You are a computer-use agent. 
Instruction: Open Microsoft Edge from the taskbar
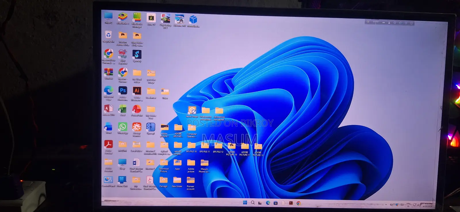268,203
